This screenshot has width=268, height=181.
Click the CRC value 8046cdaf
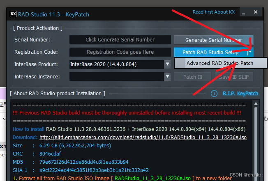point(50,154)
